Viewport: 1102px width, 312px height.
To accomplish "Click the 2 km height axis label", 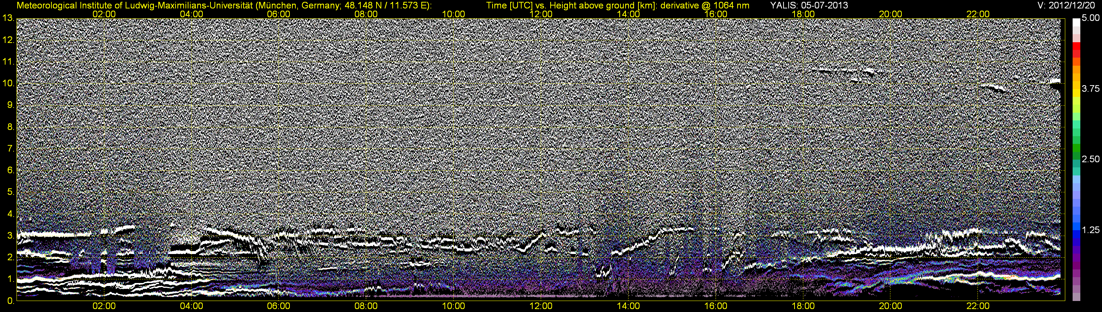I will [x=10, y=257].
